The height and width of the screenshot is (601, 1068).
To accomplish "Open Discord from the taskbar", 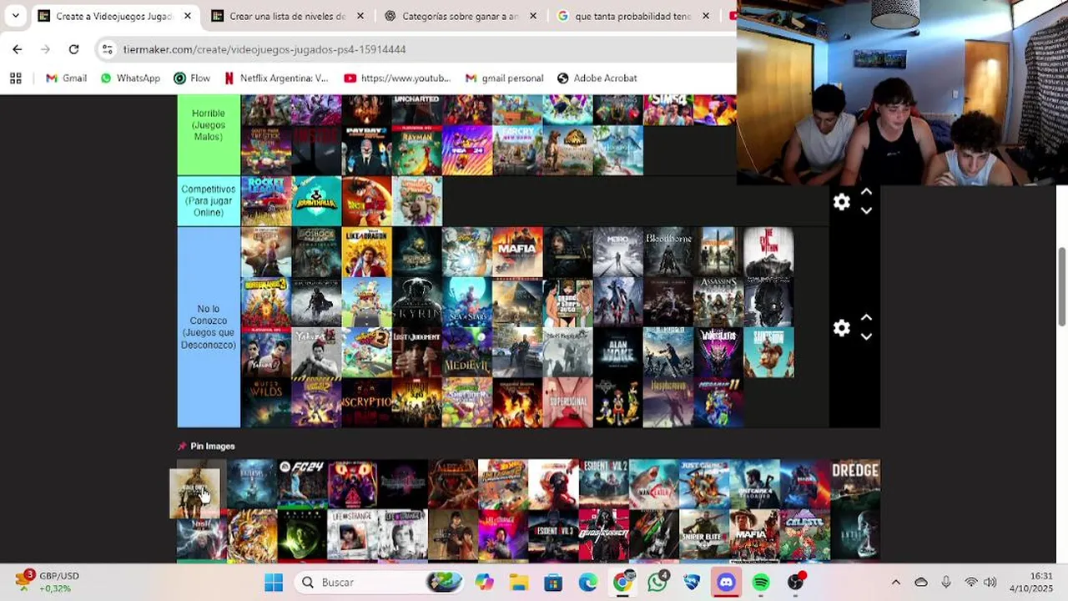I will coord(726,582).
